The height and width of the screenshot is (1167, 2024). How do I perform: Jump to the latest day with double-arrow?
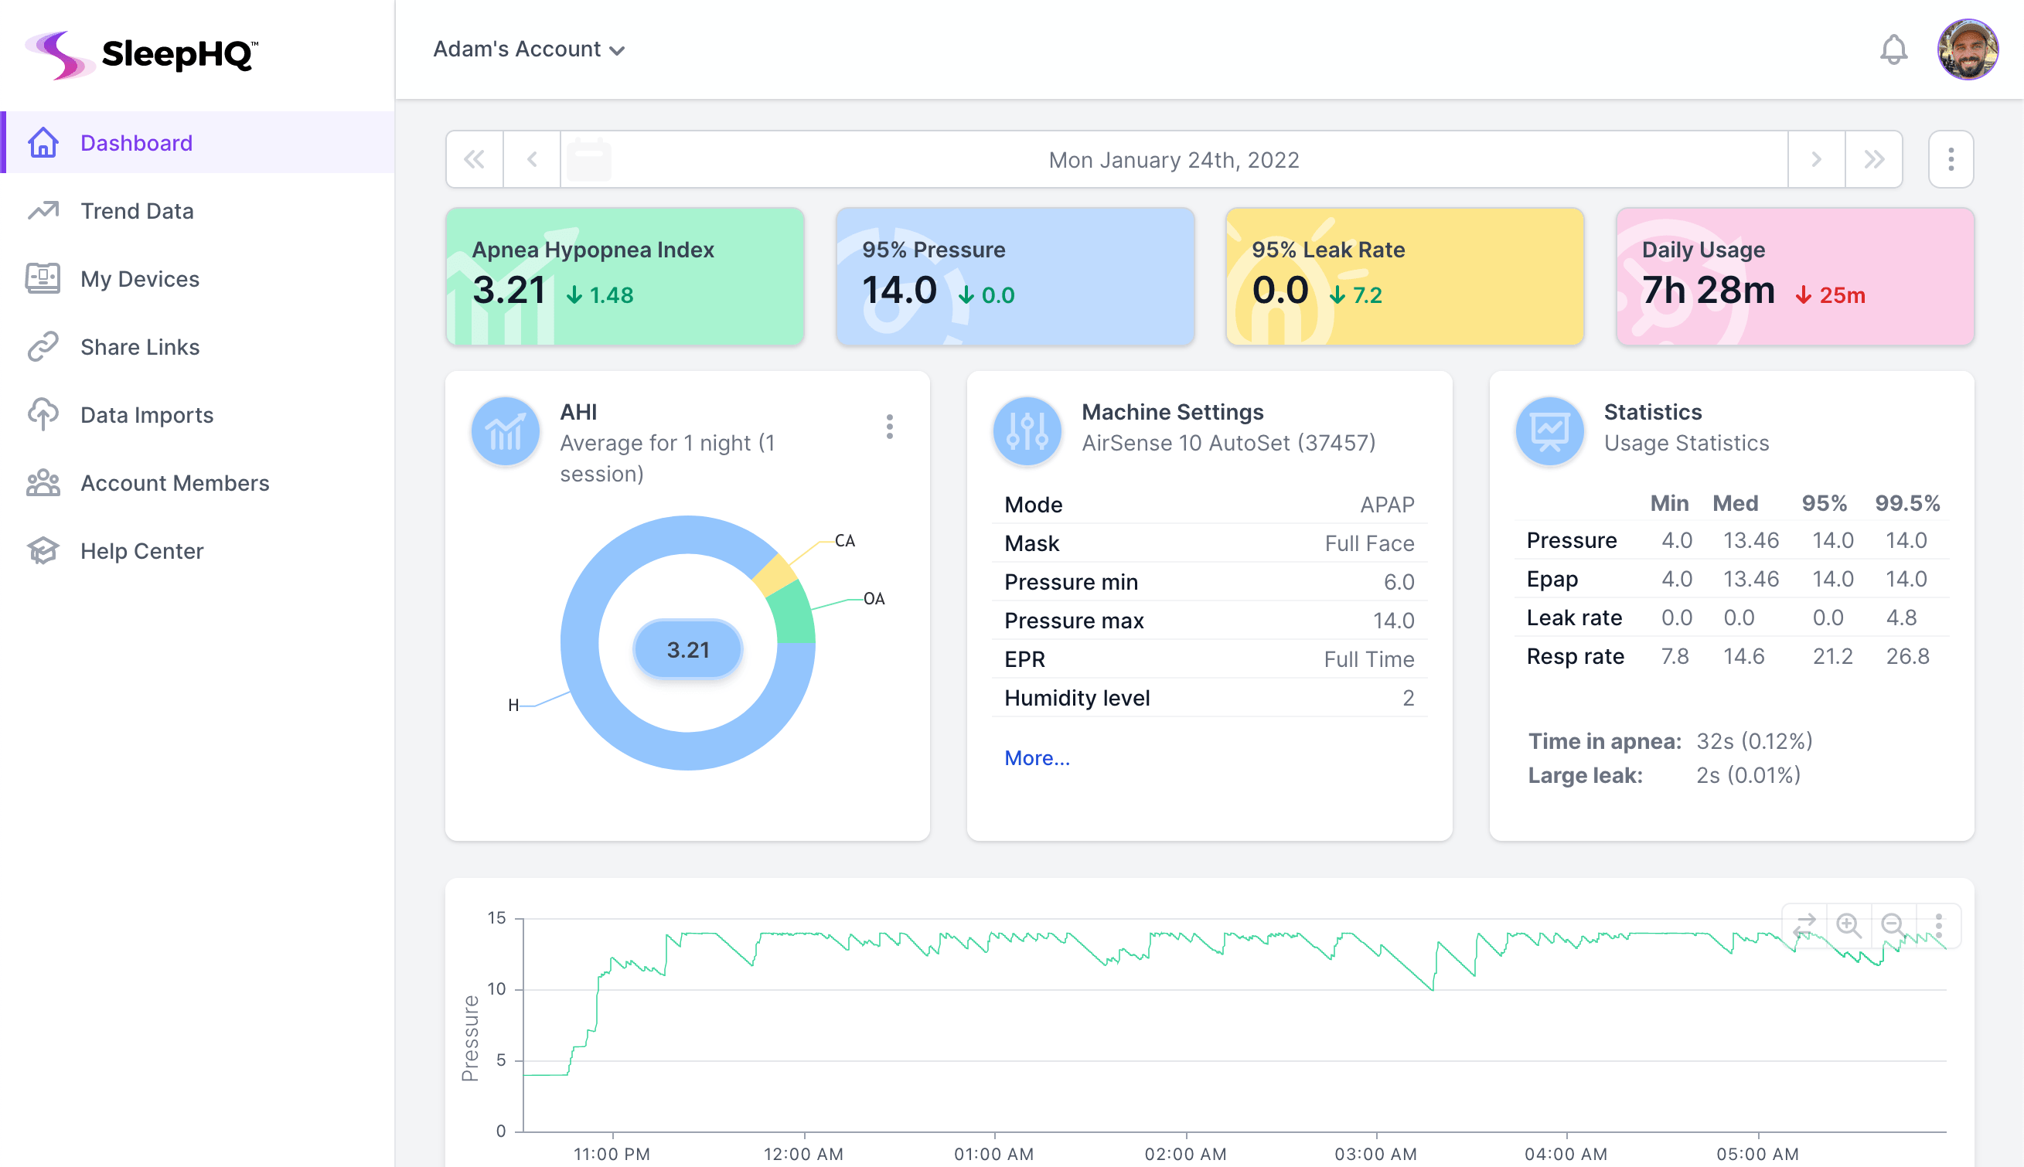coord(1874,158)
